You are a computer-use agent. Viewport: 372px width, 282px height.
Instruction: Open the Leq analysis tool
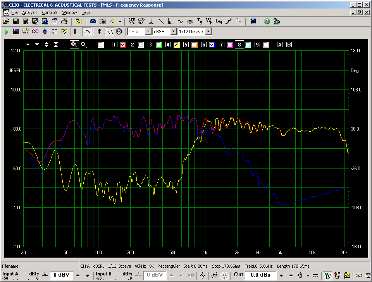click(x=219, y=21)
